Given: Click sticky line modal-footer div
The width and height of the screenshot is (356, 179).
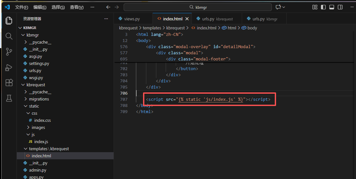Looking at the screenshot, I should [198, 59].
